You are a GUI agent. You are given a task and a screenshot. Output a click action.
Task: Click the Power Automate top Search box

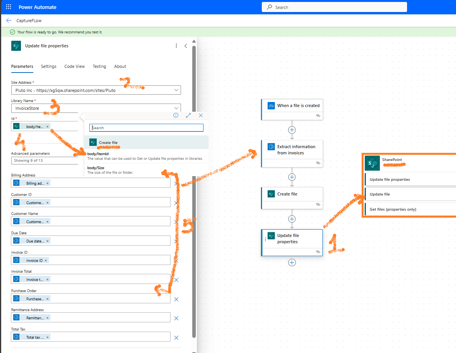[x=334, y=7]
